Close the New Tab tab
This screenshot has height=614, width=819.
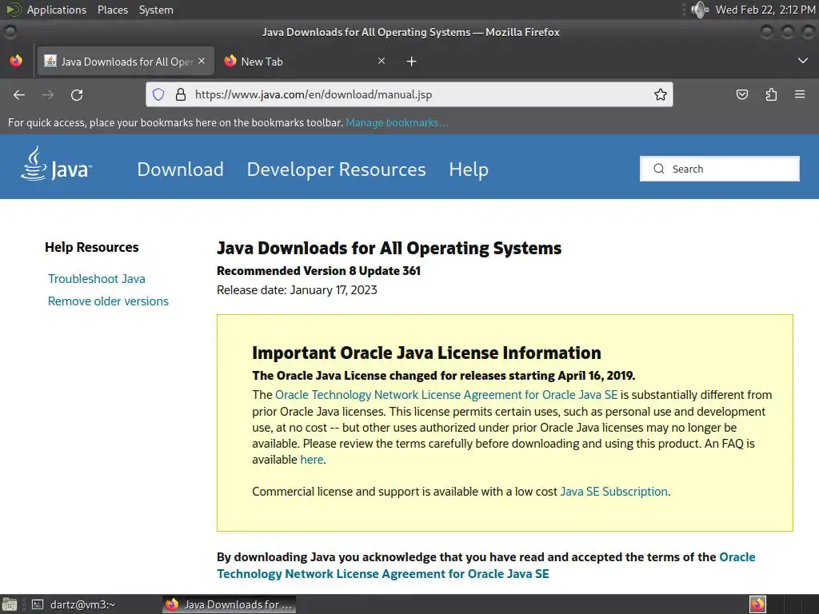(x=382, y=61)
